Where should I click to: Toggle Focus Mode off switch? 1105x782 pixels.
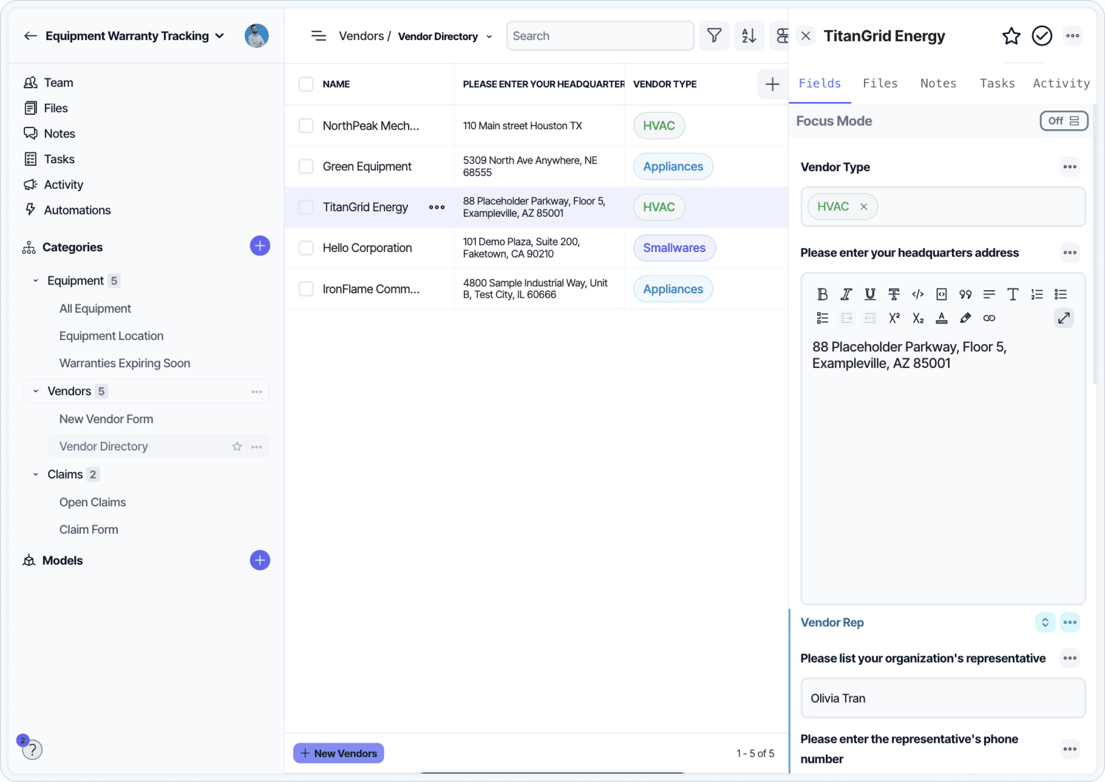point(1063,121)
